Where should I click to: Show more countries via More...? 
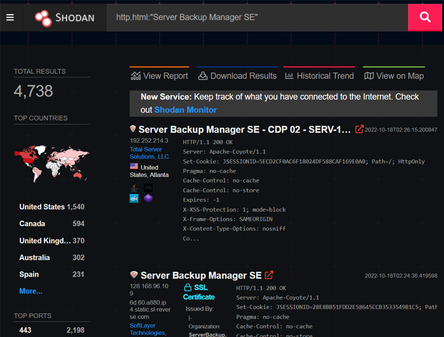pos(30,291)
